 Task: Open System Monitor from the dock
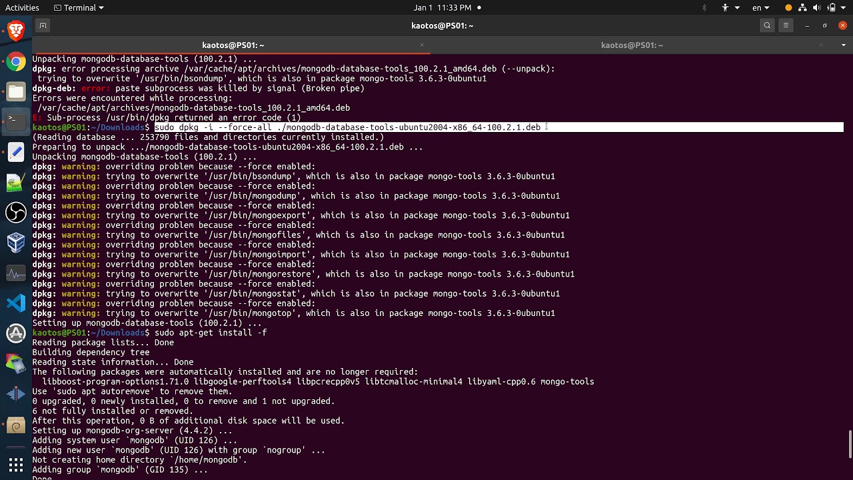tap(16, 273)
